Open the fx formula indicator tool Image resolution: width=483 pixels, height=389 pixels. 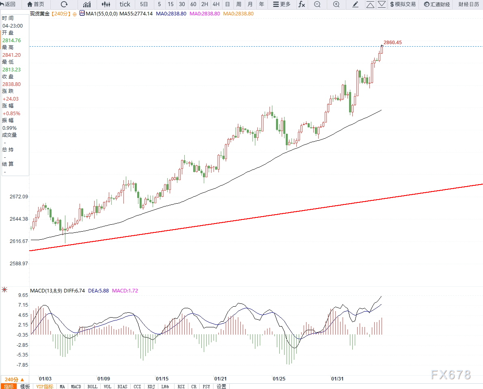click(x=302, y=4)
